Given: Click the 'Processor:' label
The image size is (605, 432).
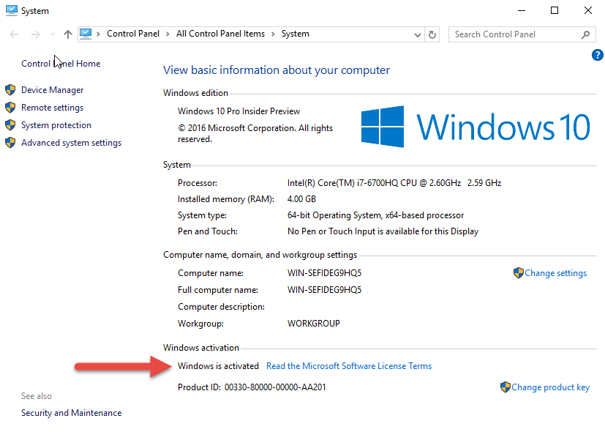Looking at the screenshot, I should pos(198,183).
